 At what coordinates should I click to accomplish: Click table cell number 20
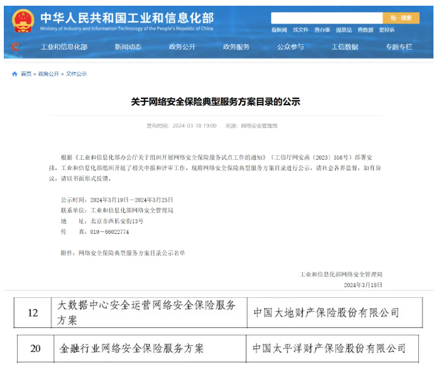click(x=36, y=349)
